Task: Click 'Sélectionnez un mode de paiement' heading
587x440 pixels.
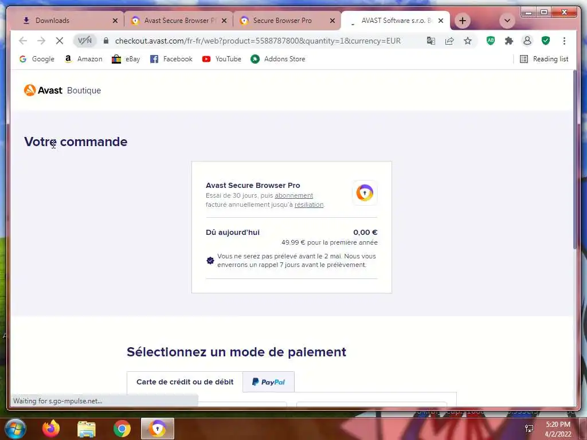Action: (236, 352)
